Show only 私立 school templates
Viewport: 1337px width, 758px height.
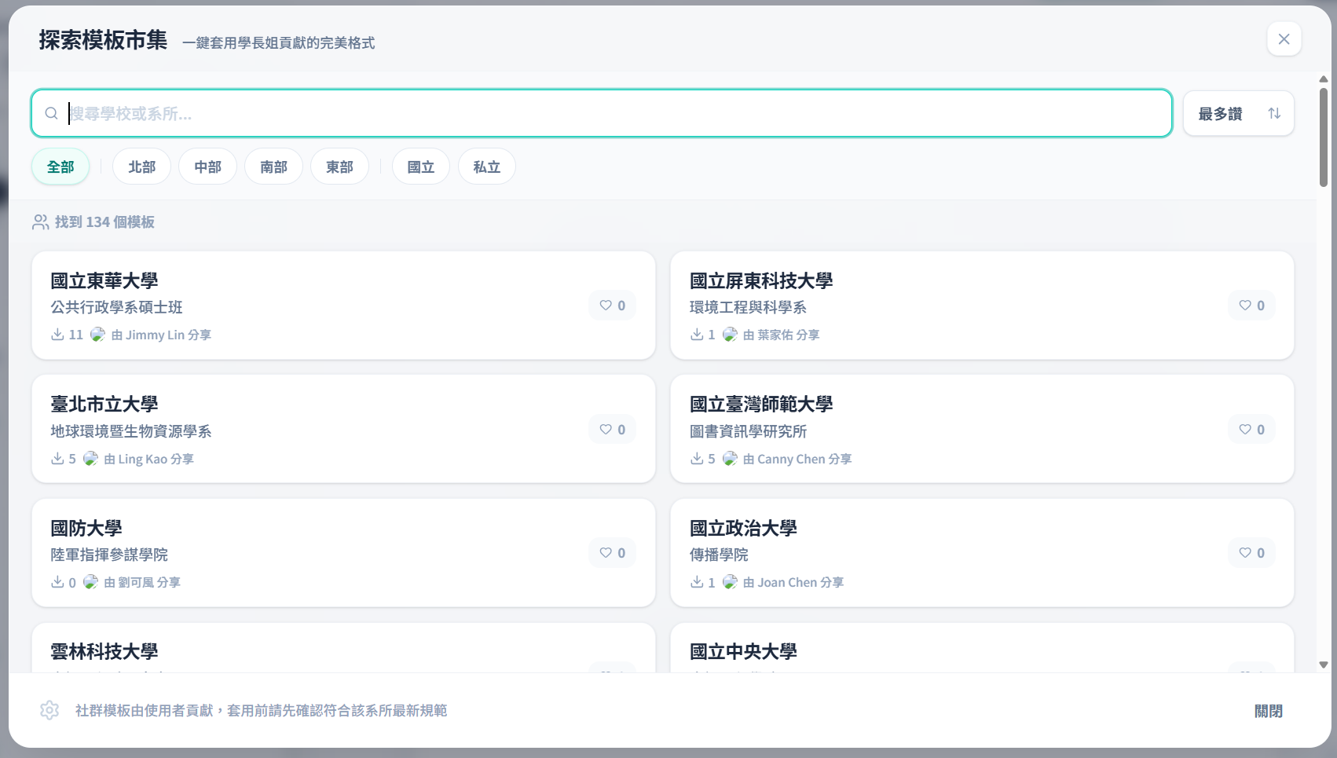(487, 167)
